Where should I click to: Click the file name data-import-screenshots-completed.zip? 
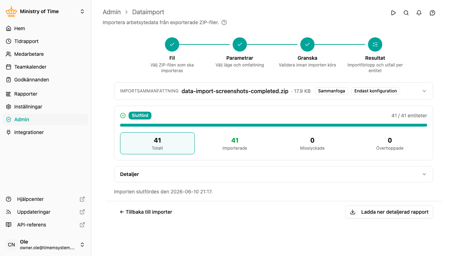(x=235, y=91)
